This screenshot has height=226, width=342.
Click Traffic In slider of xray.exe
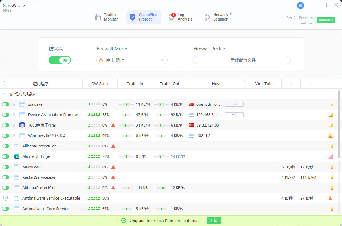[x=127, y=104]
